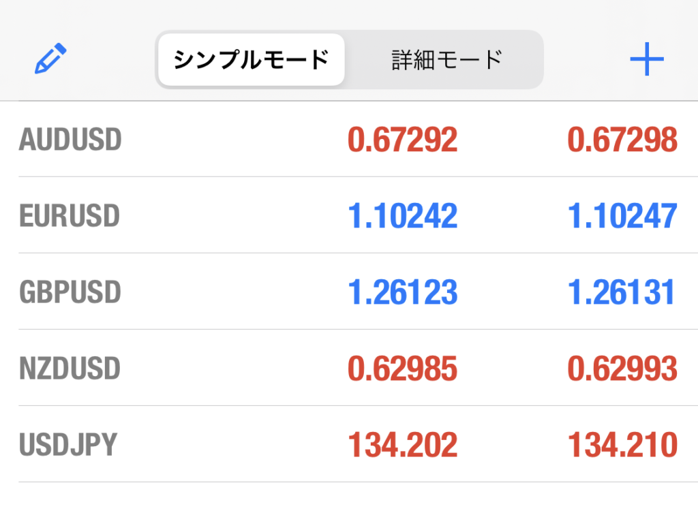
Task: Select the NZDUSD symbol row
Action: 349,369
